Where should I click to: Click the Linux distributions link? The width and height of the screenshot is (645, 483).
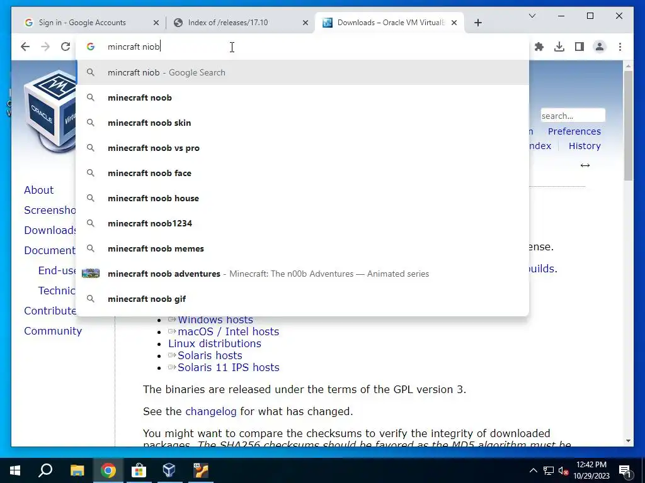[215, 343]
